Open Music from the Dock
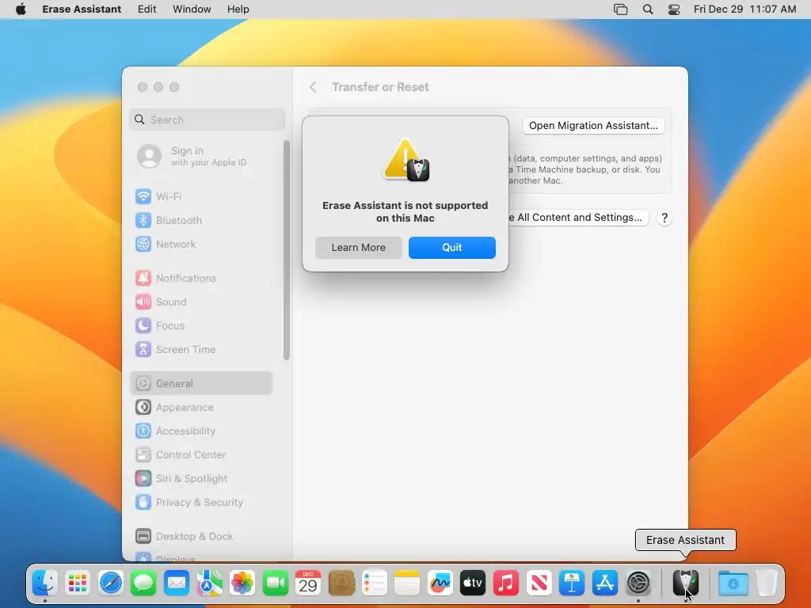811x608 pixels. coord(506,583)
